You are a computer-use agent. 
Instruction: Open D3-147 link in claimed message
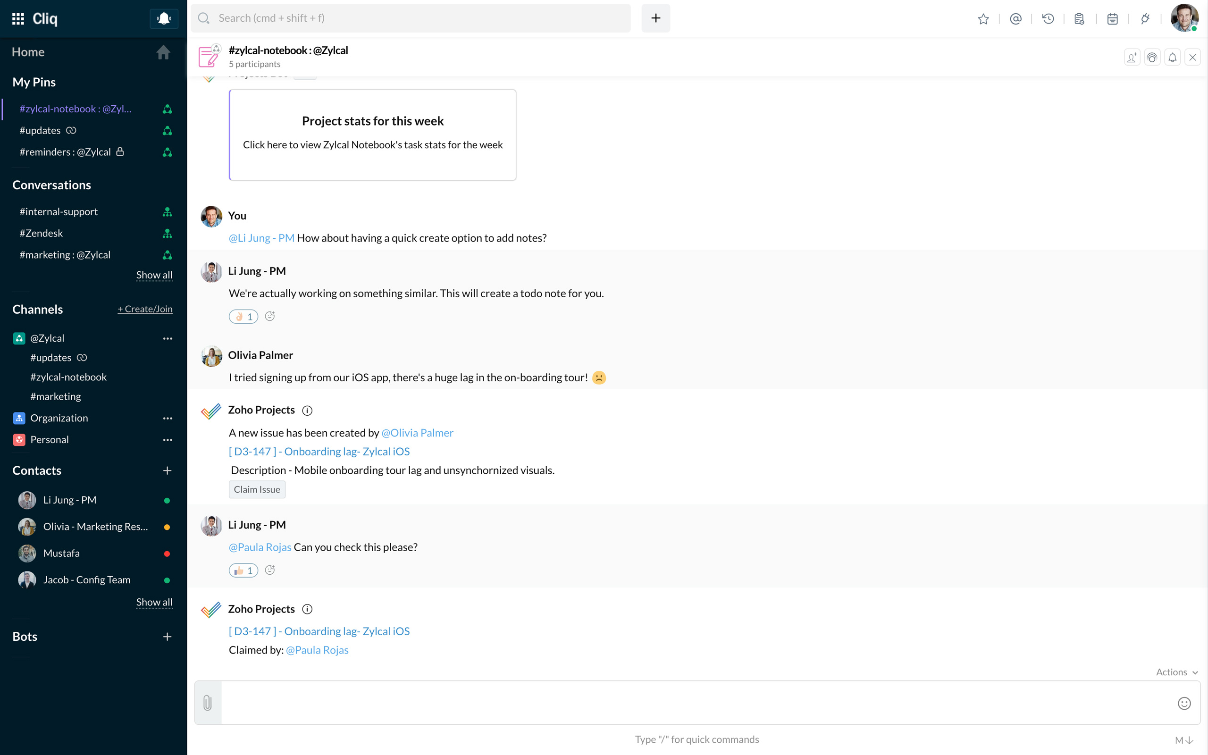click(319, 631)
